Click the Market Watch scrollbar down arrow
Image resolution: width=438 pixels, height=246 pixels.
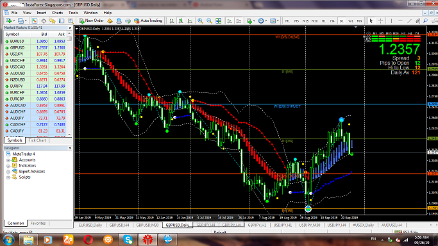[69, 134]
